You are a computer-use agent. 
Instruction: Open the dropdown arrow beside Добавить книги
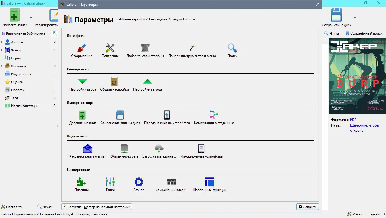pyautogui.click(x=31, y=18)
